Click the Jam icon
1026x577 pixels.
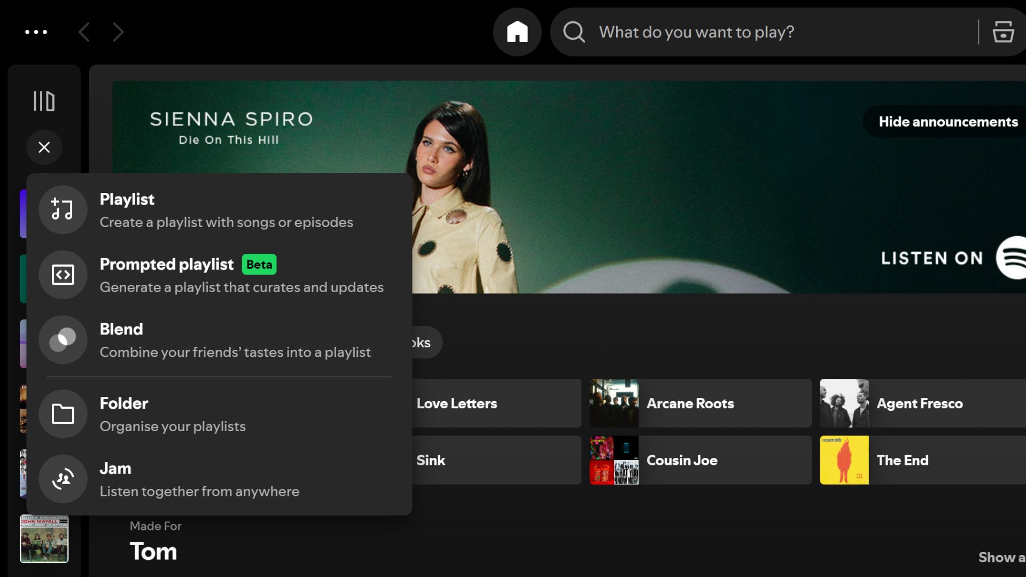click(63, 479)
